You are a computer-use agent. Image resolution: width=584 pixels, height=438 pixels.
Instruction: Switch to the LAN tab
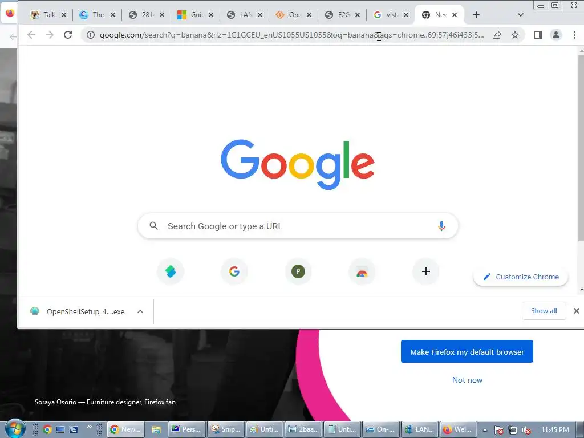click(240, 15)
